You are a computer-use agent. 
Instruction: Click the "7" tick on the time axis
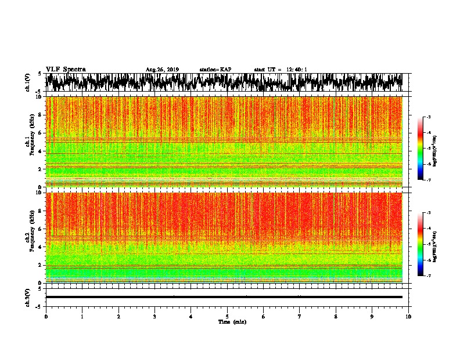pyautogui.click(x=300, y=317)
